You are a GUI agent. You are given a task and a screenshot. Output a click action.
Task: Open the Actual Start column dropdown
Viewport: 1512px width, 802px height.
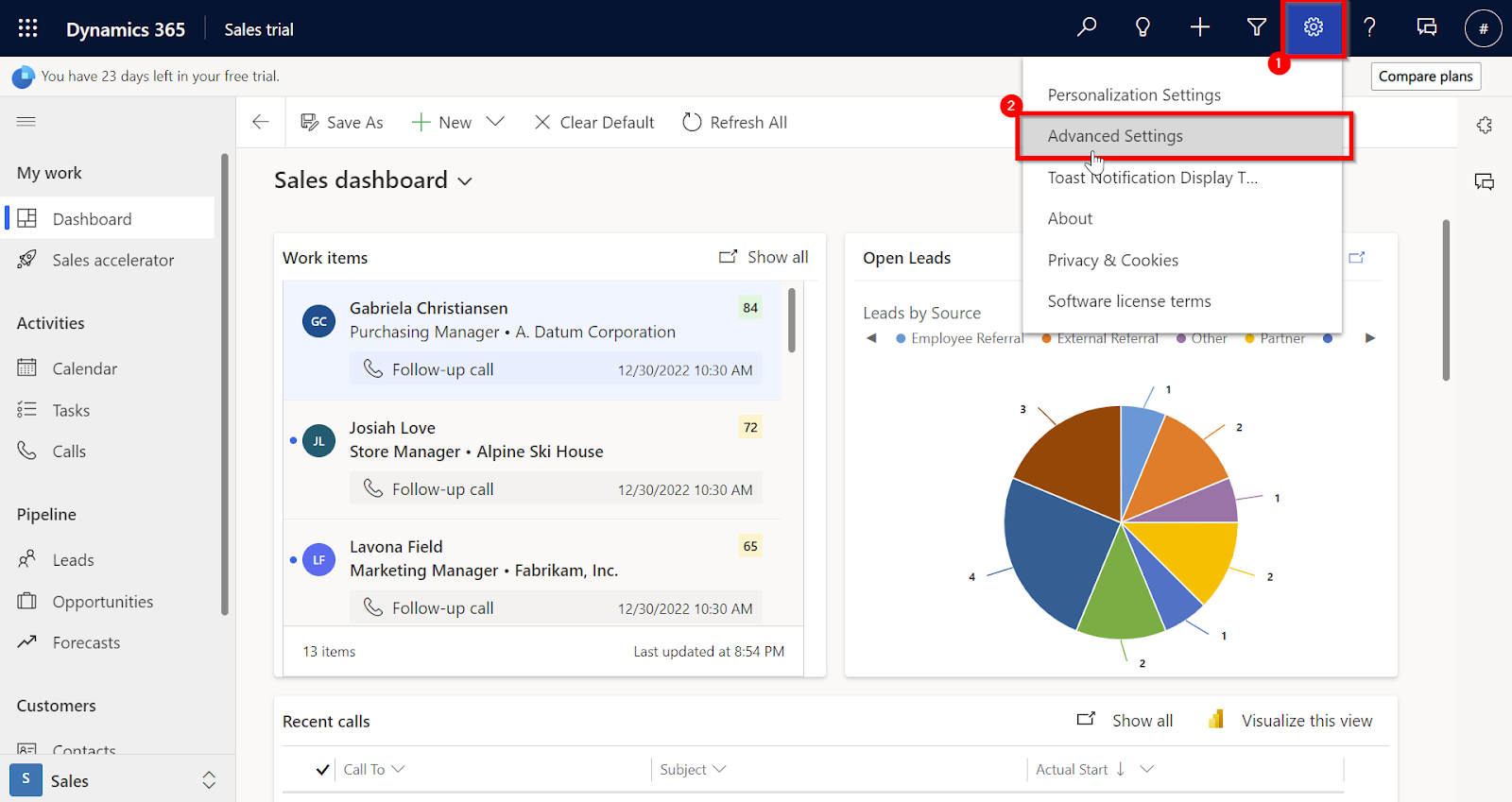point(1147,769)
